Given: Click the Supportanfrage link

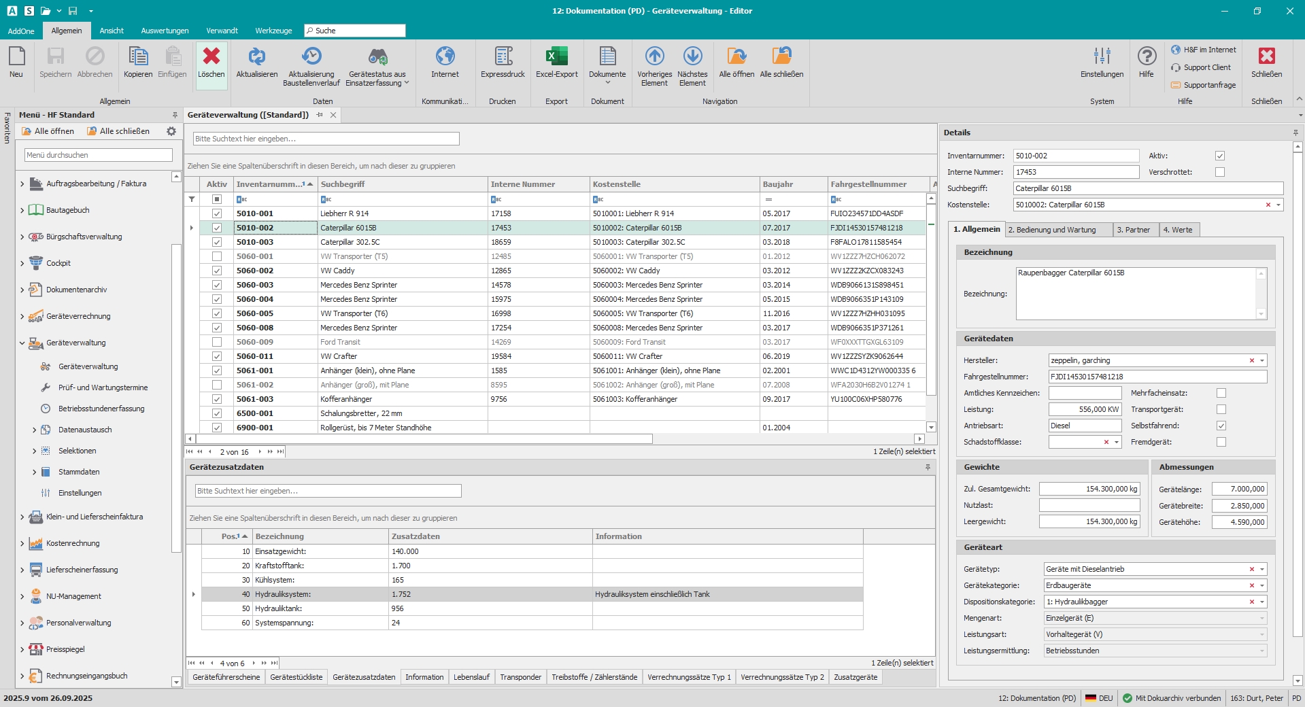Looking at the screenshot, I should 1209,85.
